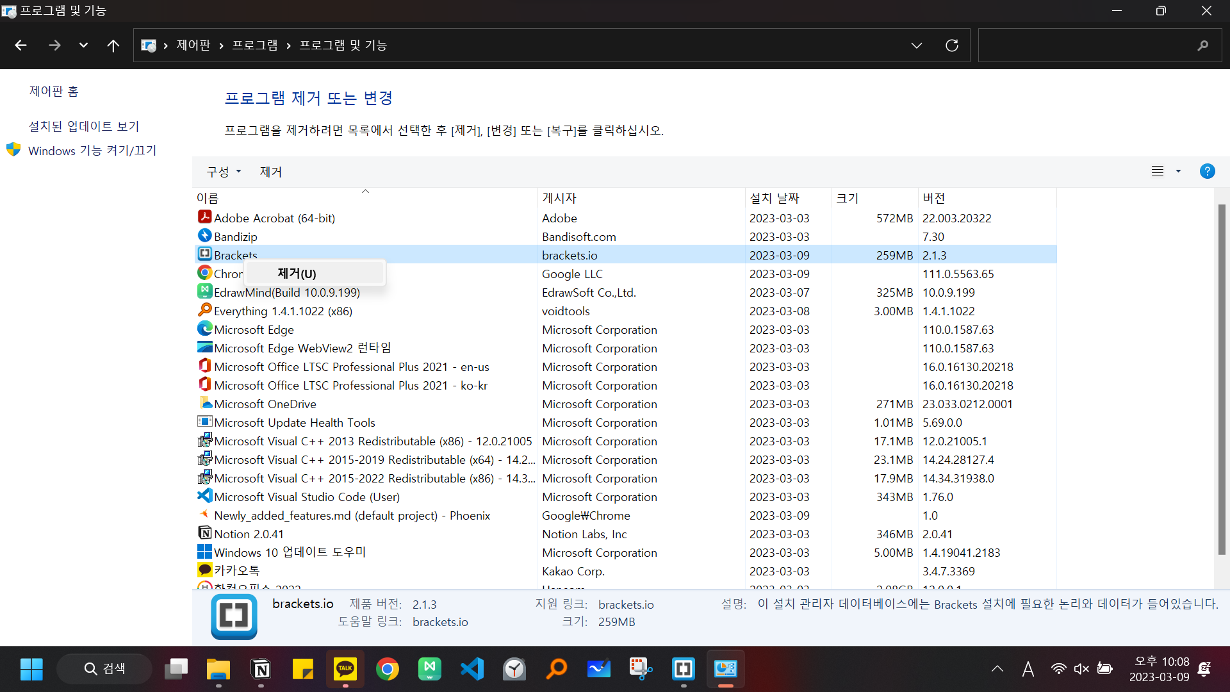
Task: Open Chrome from the taskbar
Action: pos(388,669)
